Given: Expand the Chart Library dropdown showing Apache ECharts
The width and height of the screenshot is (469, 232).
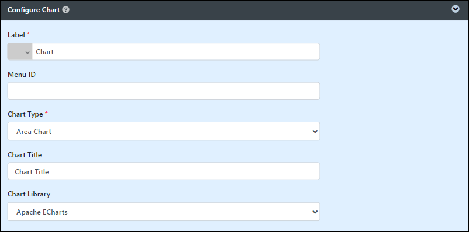Looking at the screenshot, I should click(164, 212).
